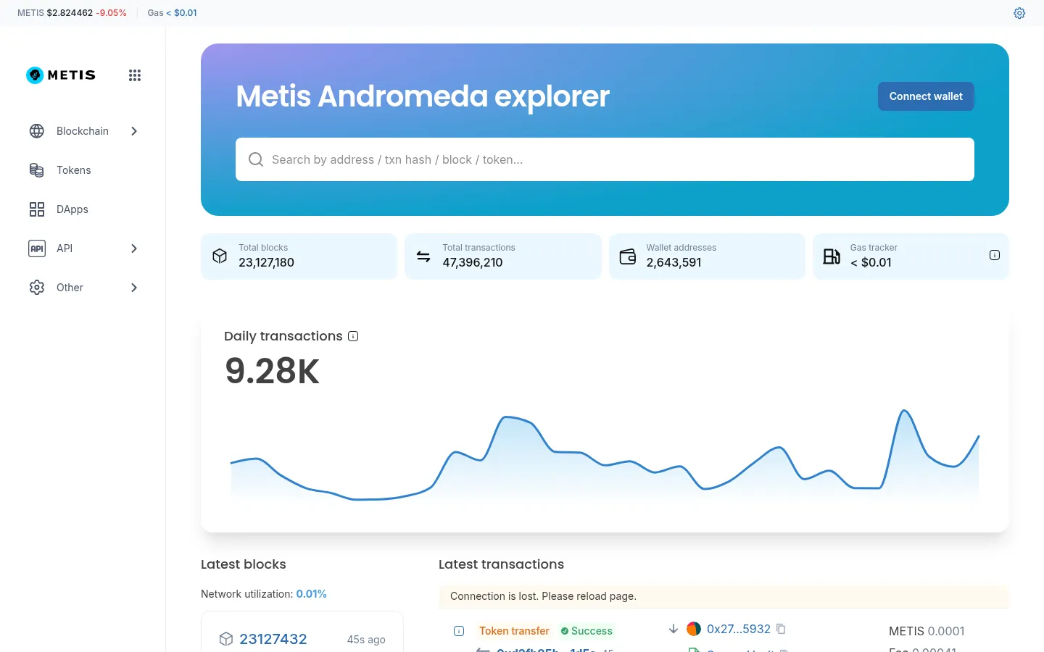Image resolution: width=1044 pixels, height=652 pixels.
Task: Click the Latest blocks heading
Action: (244, 564)
